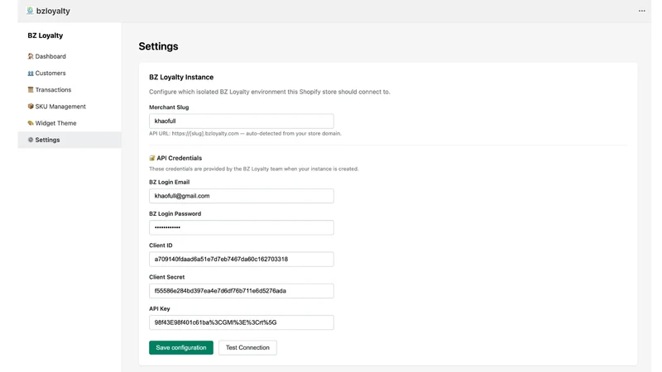Screen dimensions: 662x372
Task: Click the Settings gear icon in sidebar
Action: coord(31,140)
